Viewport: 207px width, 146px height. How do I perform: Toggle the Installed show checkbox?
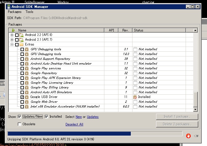[x=46, y=117]
